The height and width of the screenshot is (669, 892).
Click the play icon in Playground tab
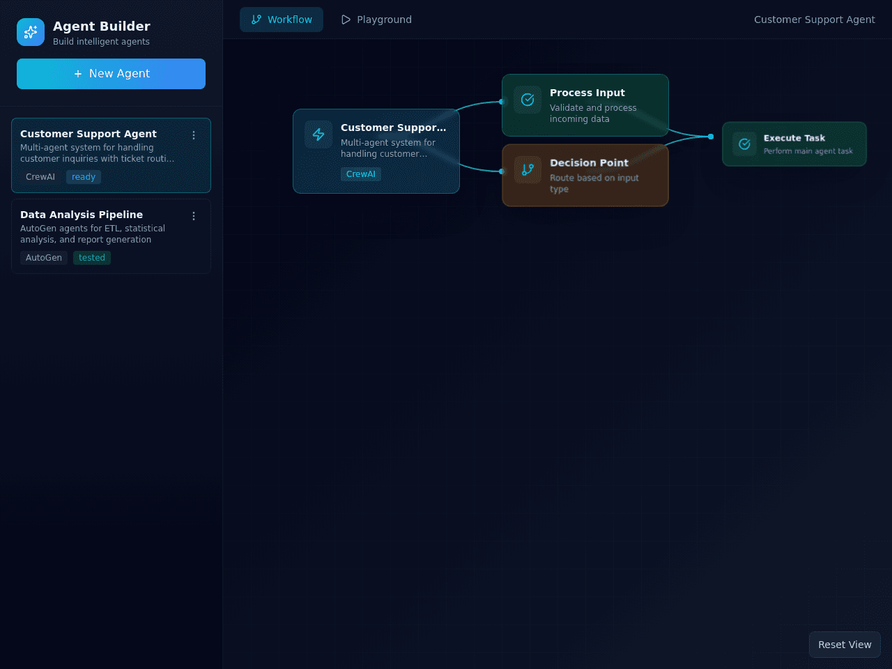click(x=346, y=20)
